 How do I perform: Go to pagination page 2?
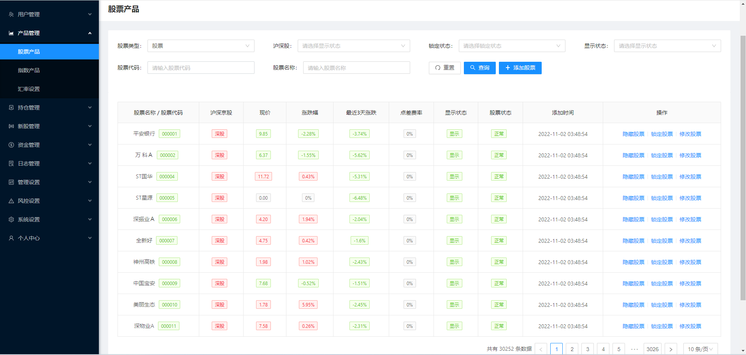572,349
